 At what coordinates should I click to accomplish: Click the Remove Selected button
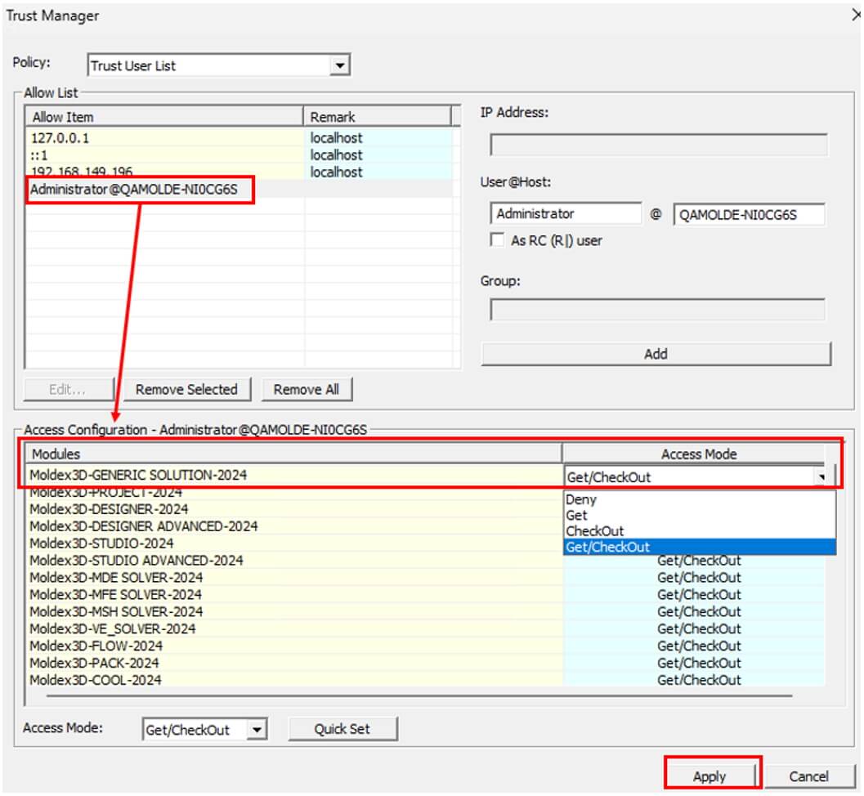point(187,390)
